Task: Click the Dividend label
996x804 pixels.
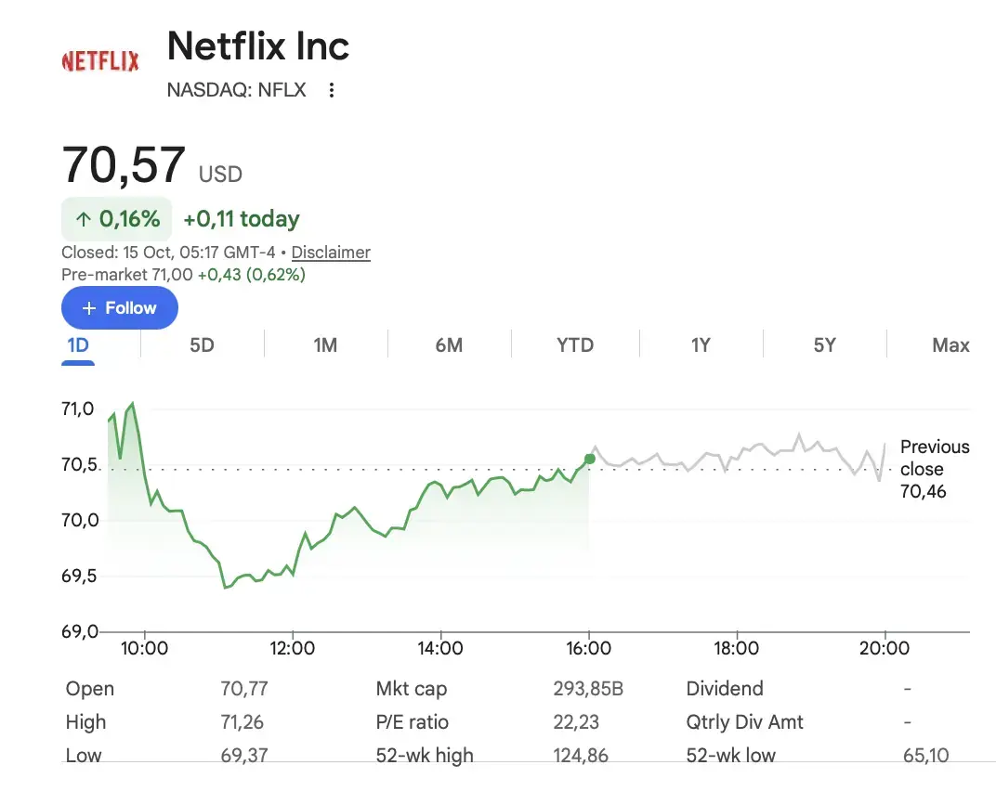Action: [725, 689]
